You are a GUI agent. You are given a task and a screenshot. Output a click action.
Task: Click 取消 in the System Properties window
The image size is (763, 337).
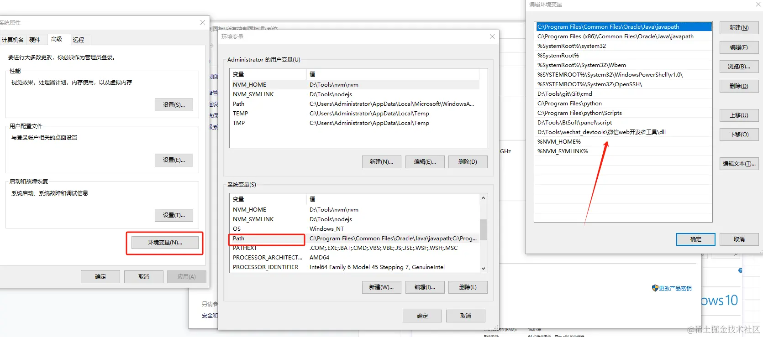[x=144, y=277]
